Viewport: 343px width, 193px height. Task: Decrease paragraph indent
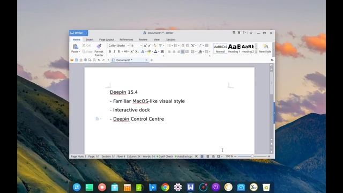tap(183, 46)
